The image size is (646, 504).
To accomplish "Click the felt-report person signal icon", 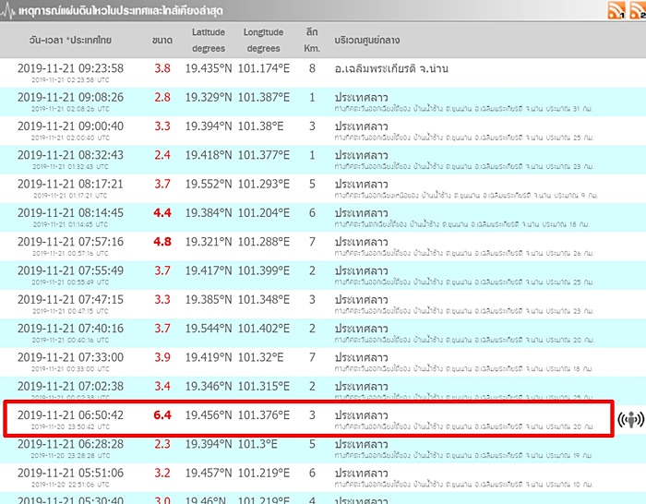I will click(x=629, y=419).
